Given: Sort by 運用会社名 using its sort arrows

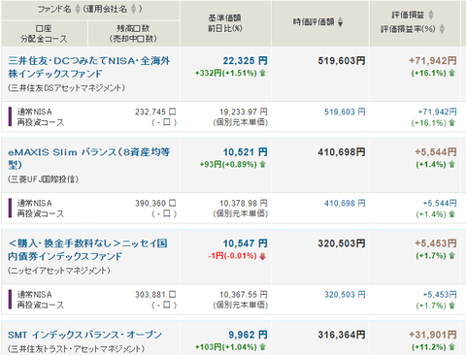Looking at the screenshot, I should (x=133, y=9).
